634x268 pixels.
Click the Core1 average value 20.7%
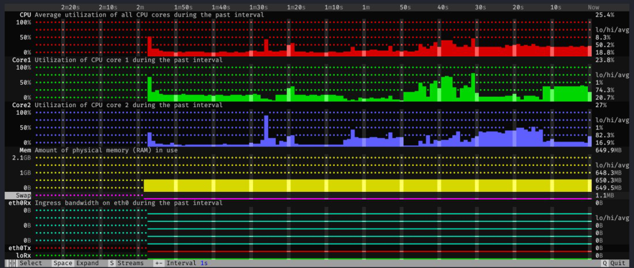(605, 97)
